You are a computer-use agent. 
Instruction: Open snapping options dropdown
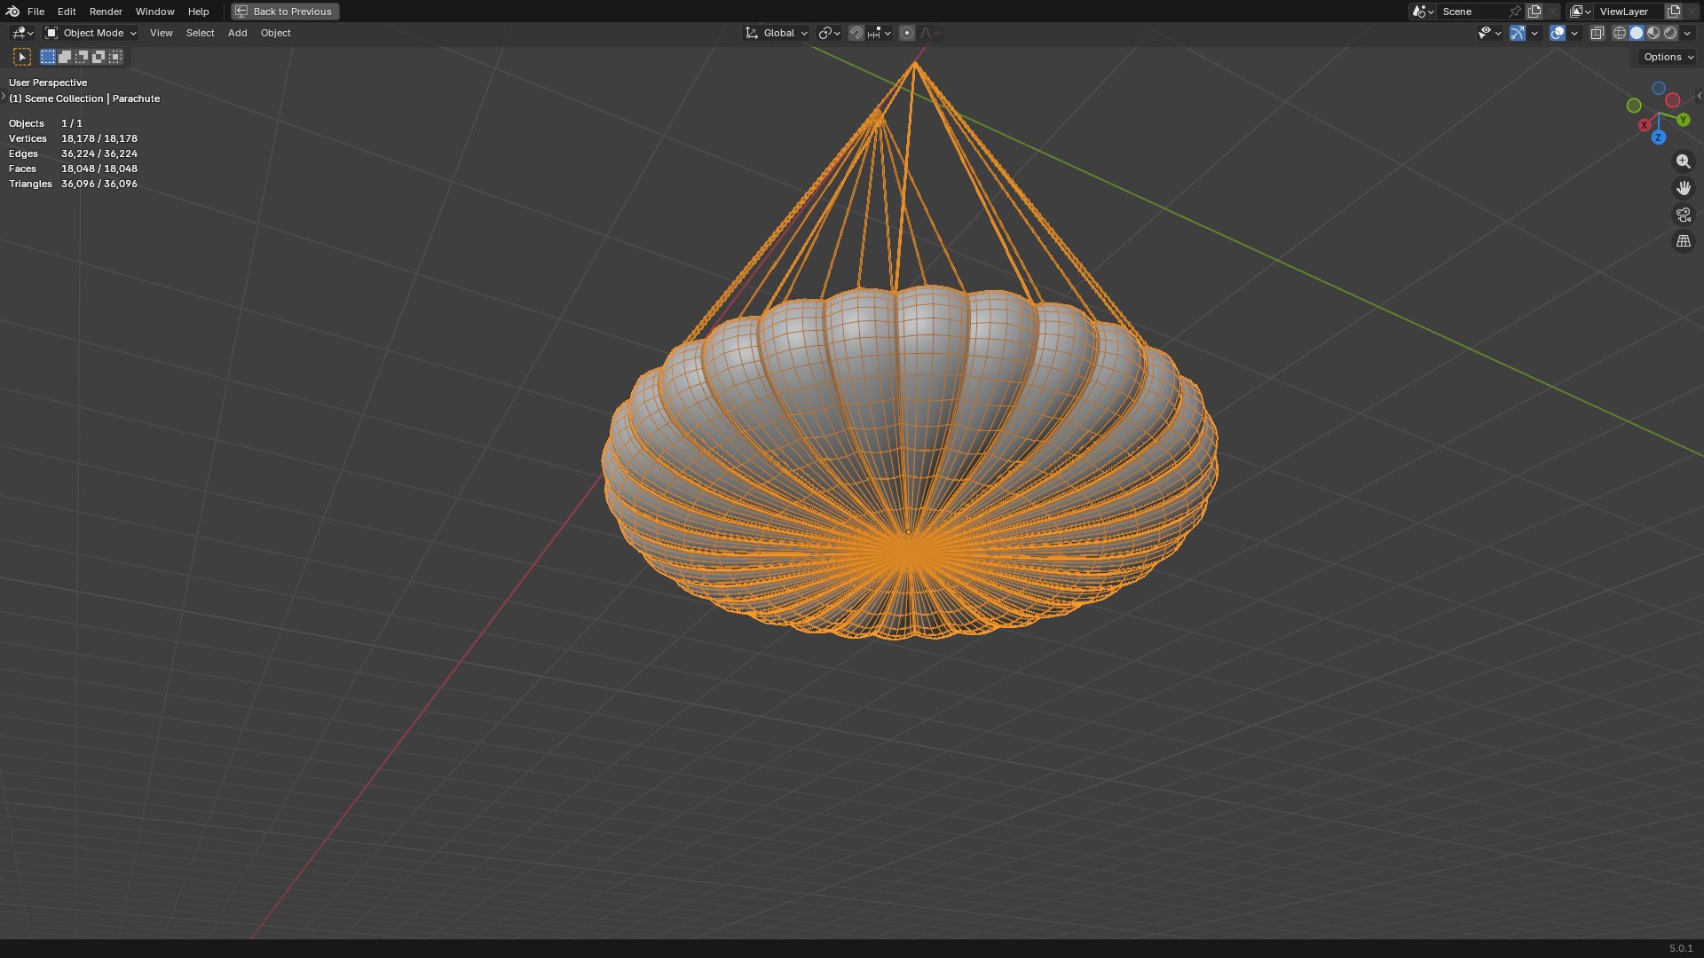(x=880, y=33)
